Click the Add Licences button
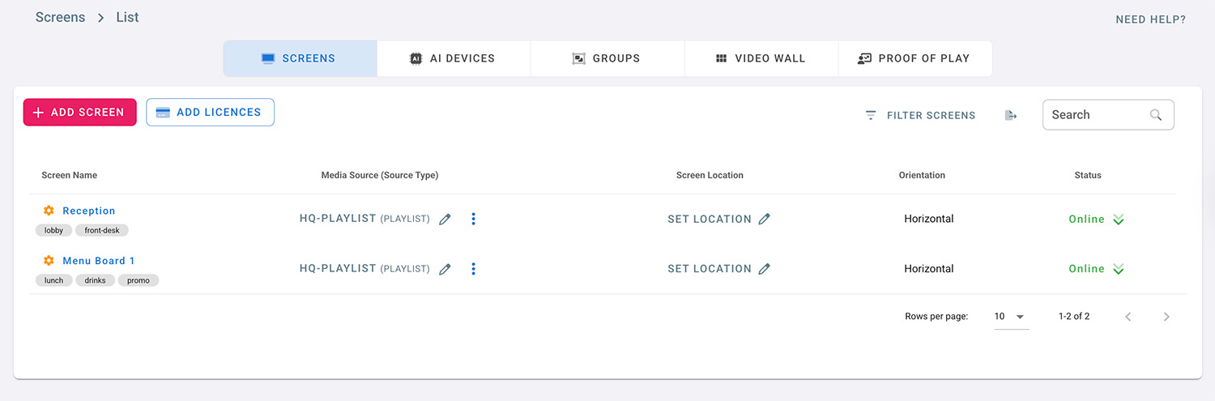This screenshot has width=1215, height=401. [x=210, y=113]
